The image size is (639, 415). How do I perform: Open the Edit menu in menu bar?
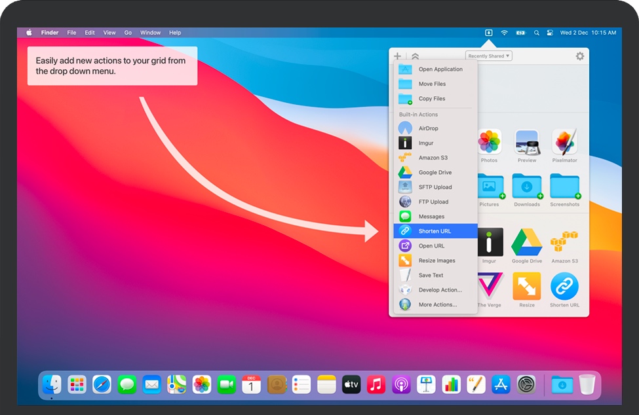click(90, 33)
